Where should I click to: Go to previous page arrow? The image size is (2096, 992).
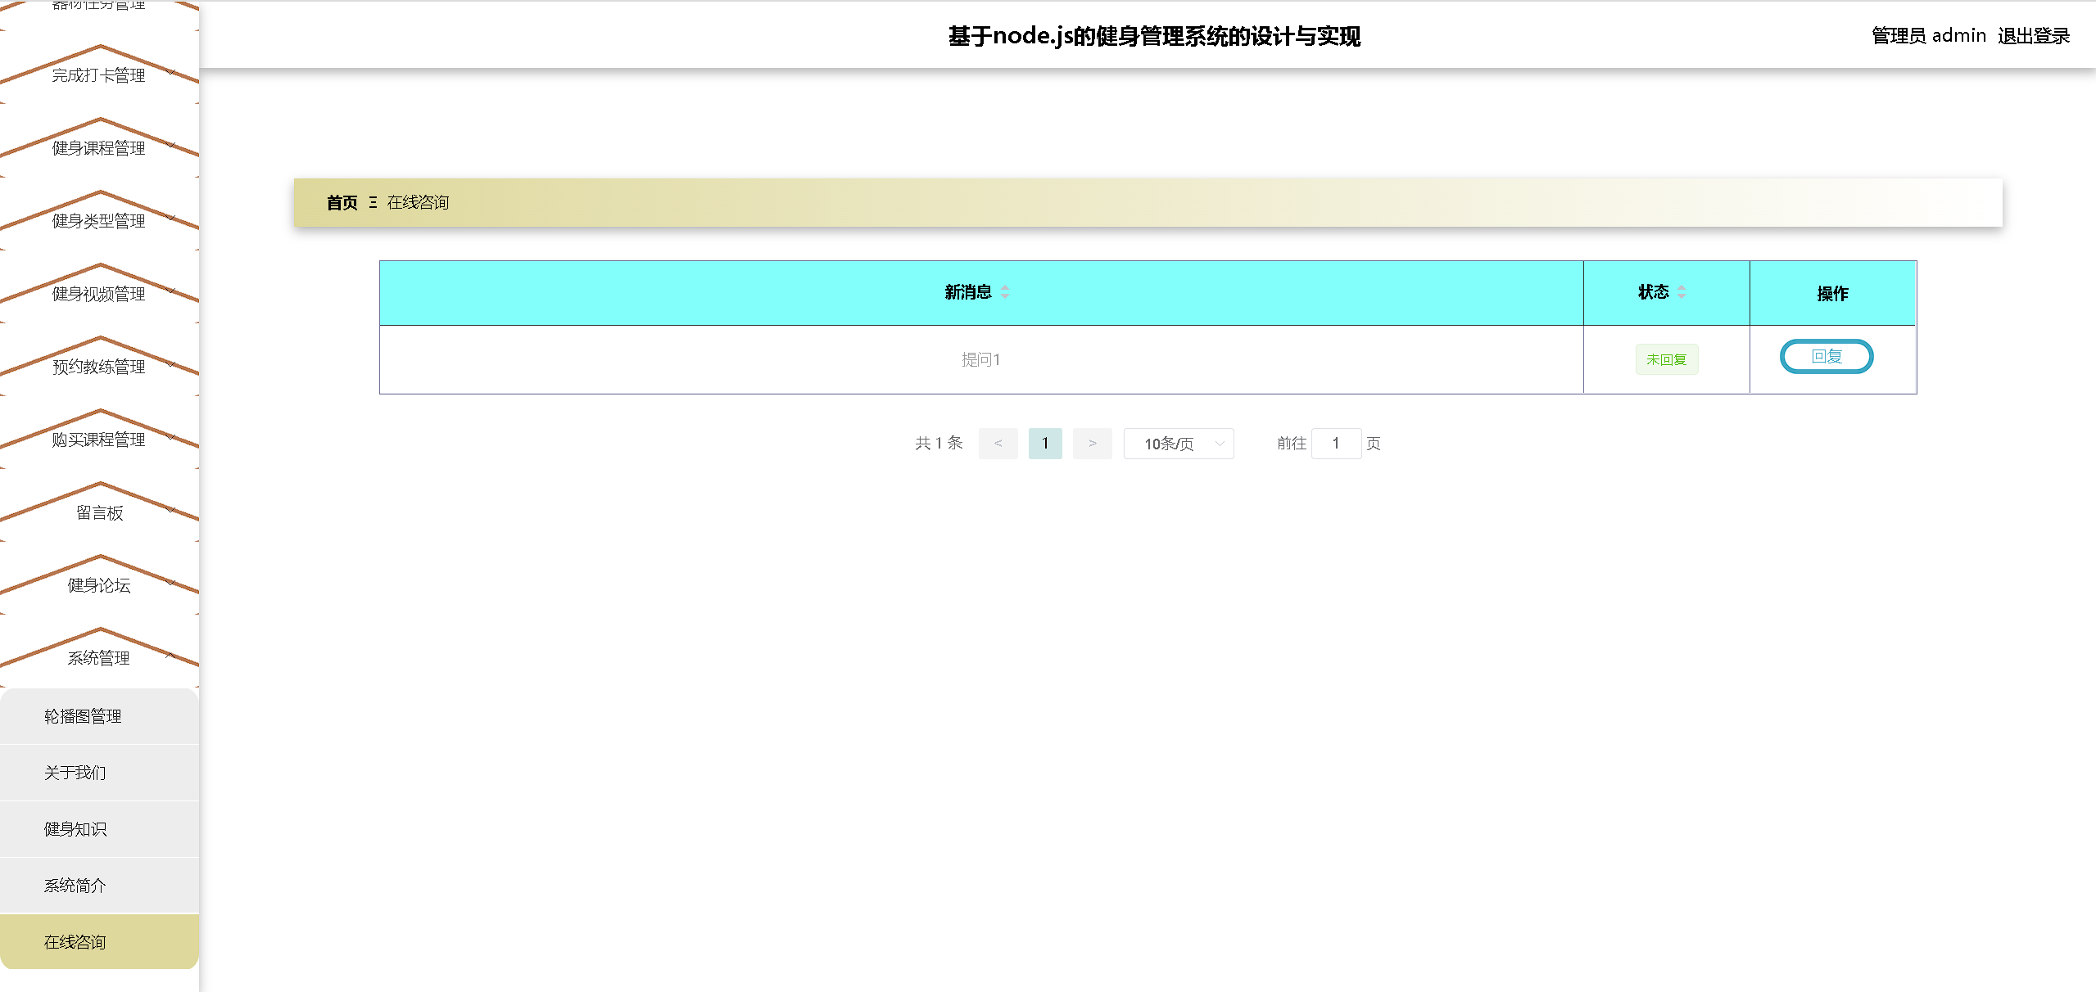998,444
